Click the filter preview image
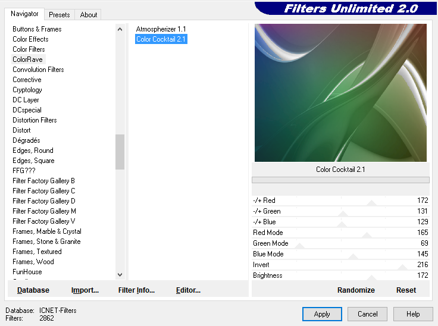The height and width of the screenshot is (326, 438). 340,93
